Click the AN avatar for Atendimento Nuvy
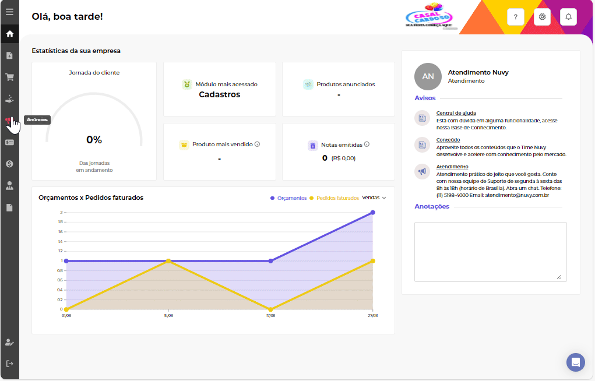 coord(428,76)
